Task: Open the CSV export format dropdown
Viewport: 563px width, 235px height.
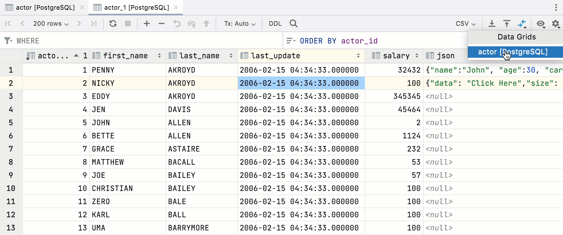Action: [x=466, y=23]
